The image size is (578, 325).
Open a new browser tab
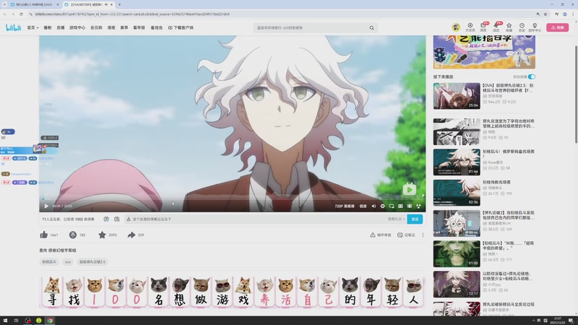119,4
